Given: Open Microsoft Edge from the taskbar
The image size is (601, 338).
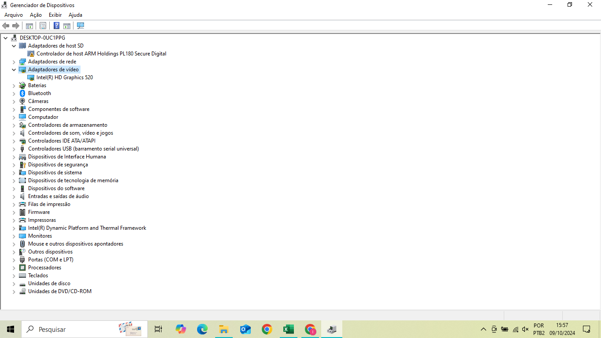Looking at the screenshot, I should tap(202, 329).
